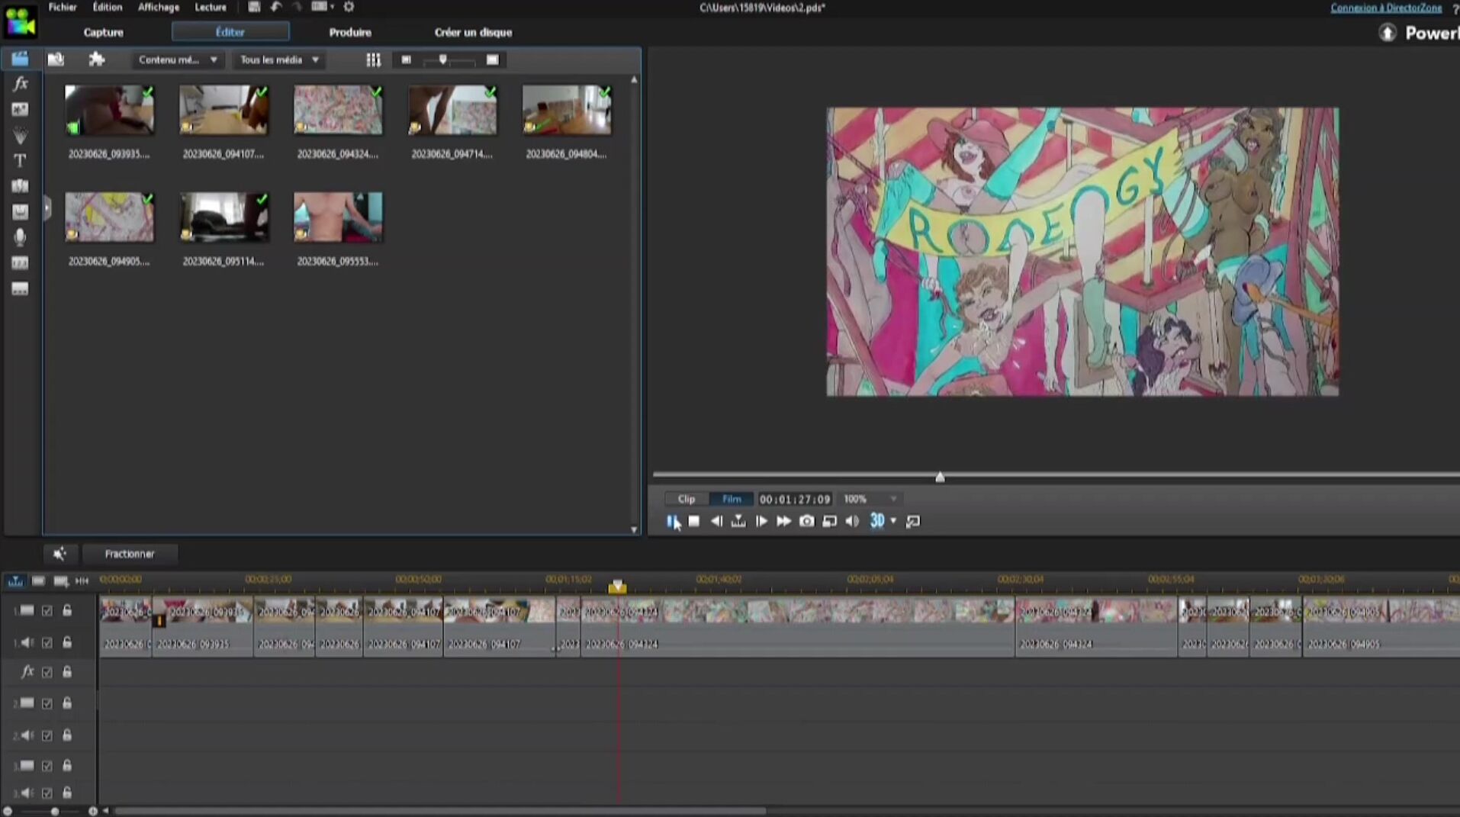
Task: Open the Affichage menu
Action: click(x=159, y=7)
